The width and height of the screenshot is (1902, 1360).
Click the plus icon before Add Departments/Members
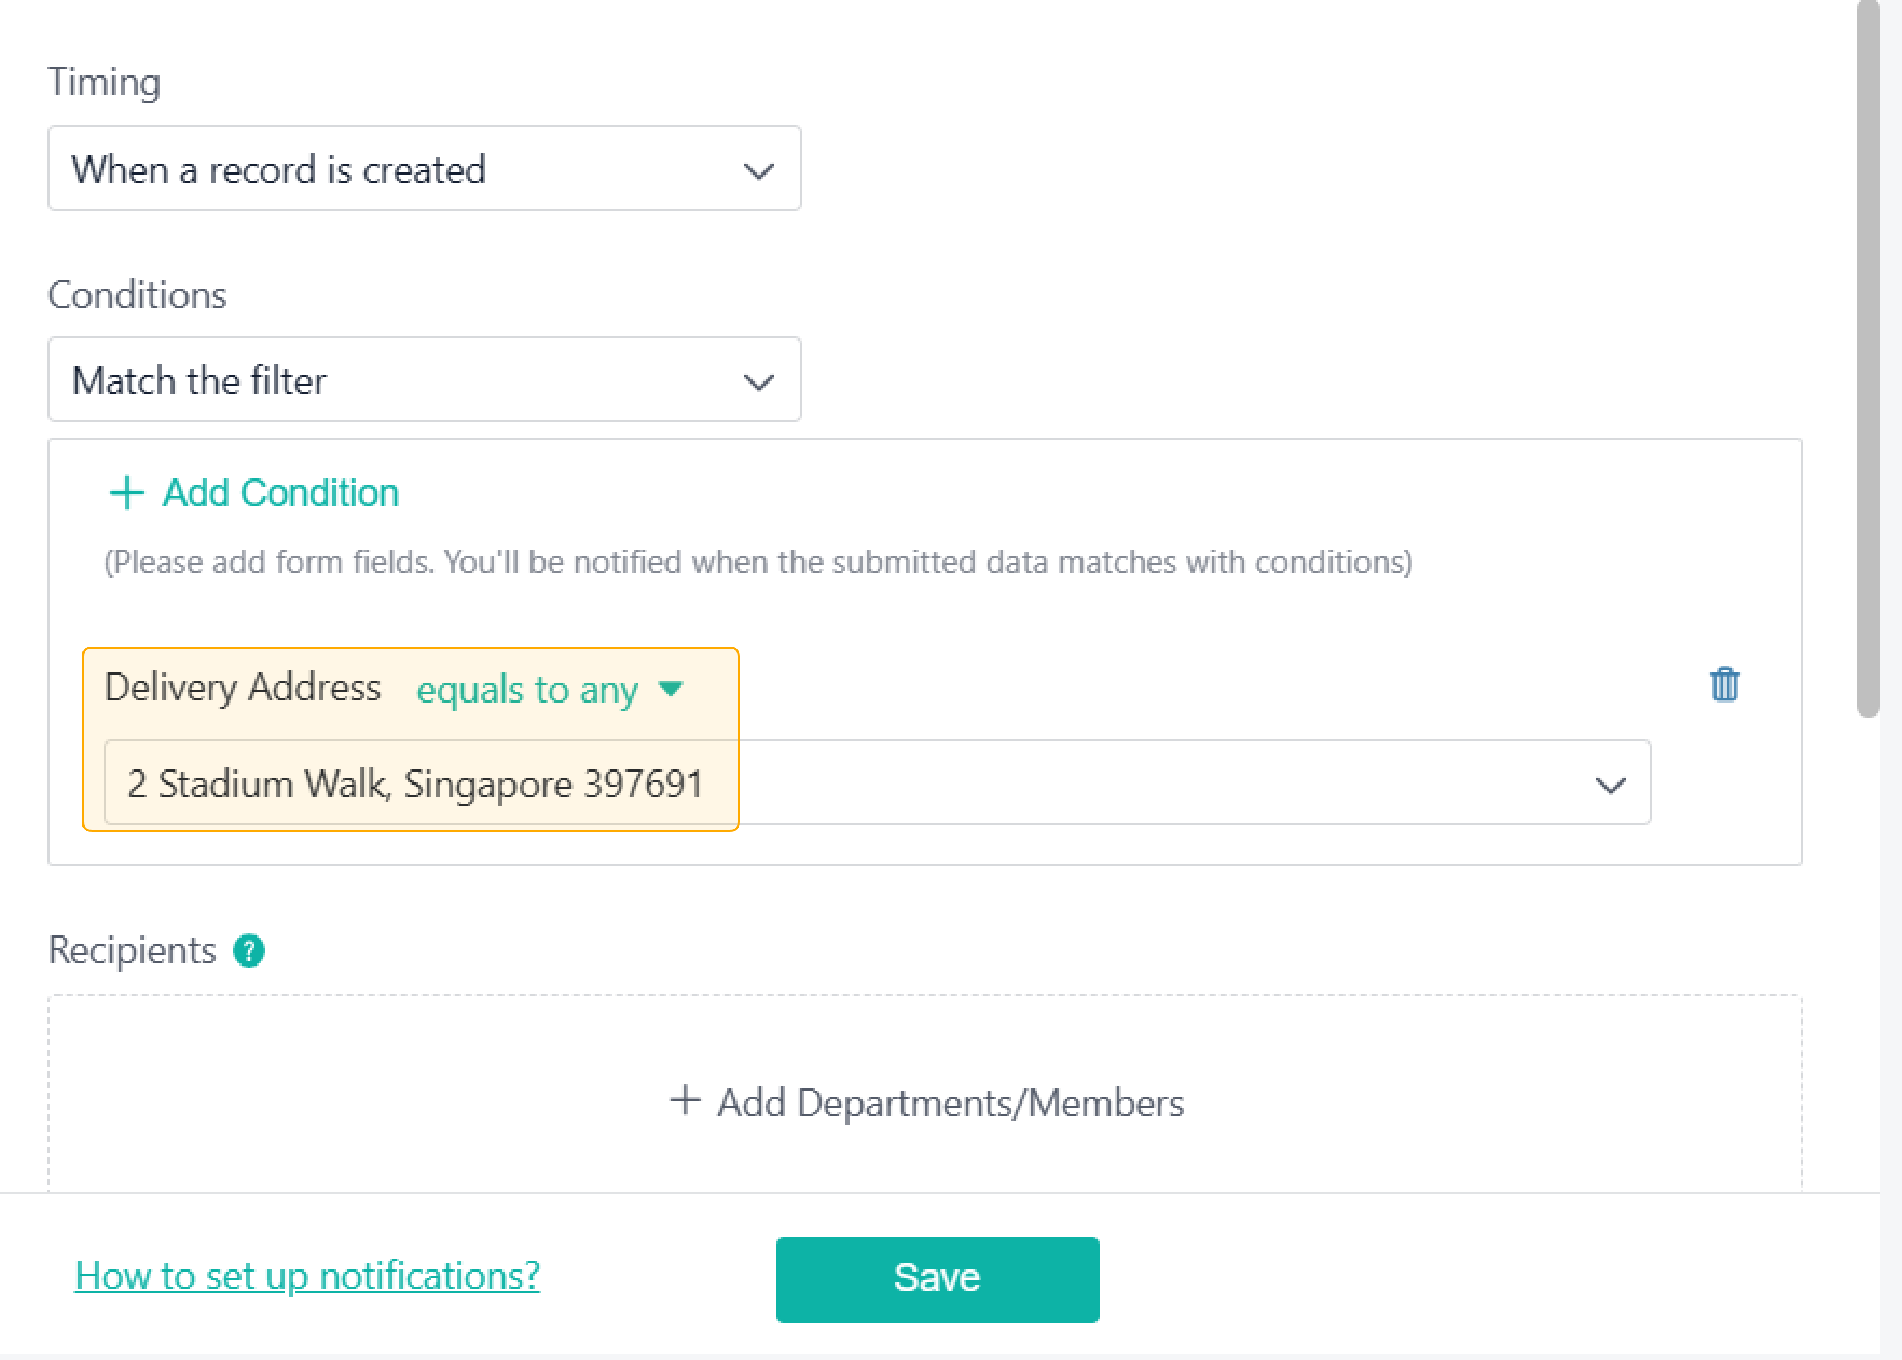point(685,1100)
